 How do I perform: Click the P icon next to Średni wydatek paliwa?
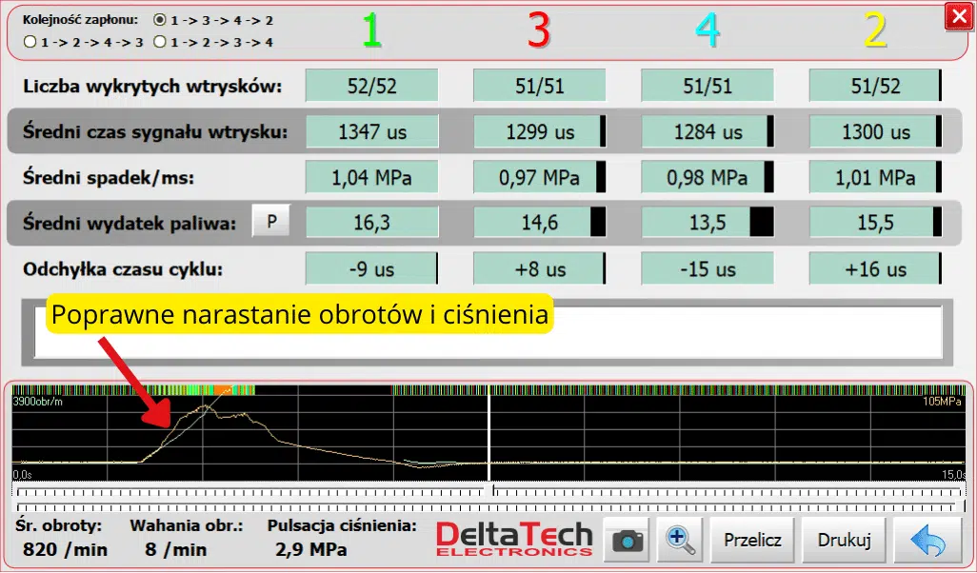[270, 220]
